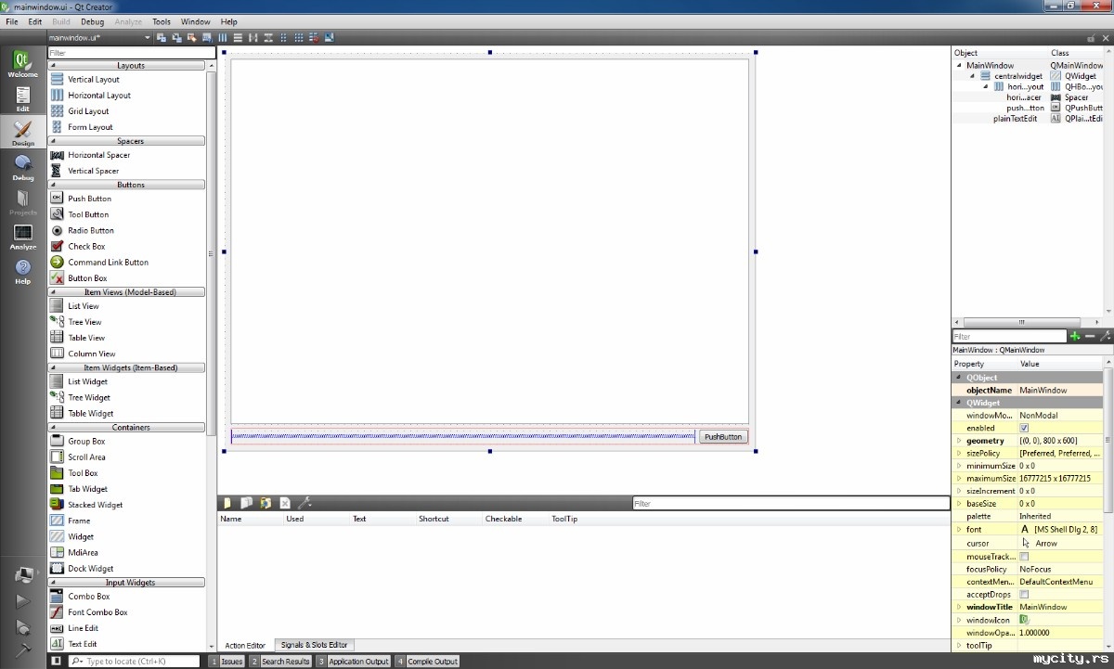Open the mainwindow.ui file dropdown
The image size is (1114, 669).
(x=99, y=38)
